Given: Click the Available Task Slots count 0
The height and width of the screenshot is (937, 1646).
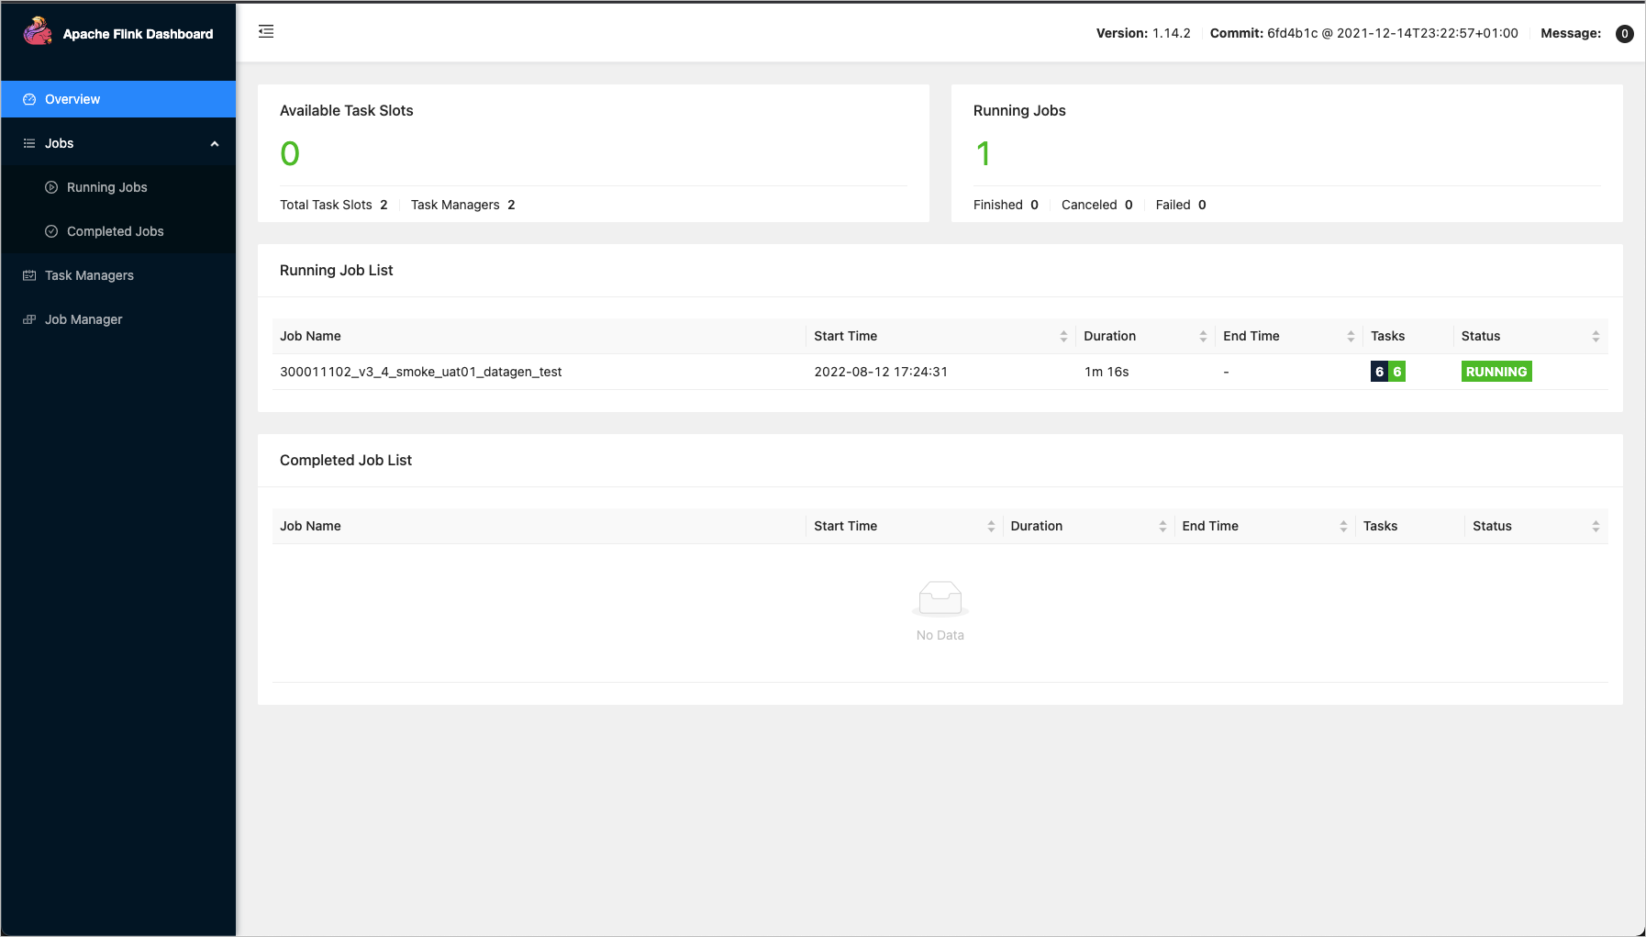Looking at the screenshot, I should 290,153.
